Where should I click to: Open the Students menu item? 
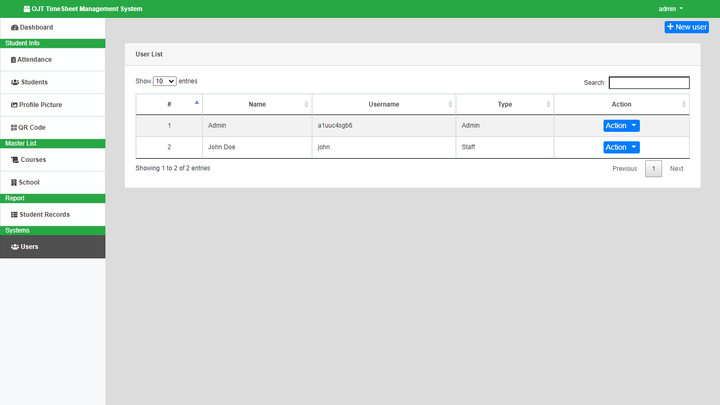click(x=53, y=82)
